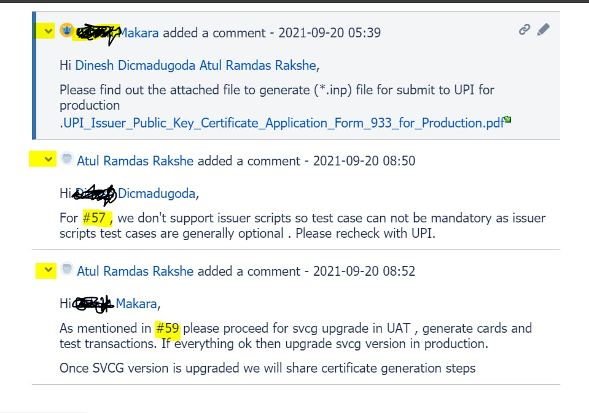Image resolution: width=589 pixels, height=413 pixels.
Task: Click Makara name in first comment header
Action: [139, 32]
